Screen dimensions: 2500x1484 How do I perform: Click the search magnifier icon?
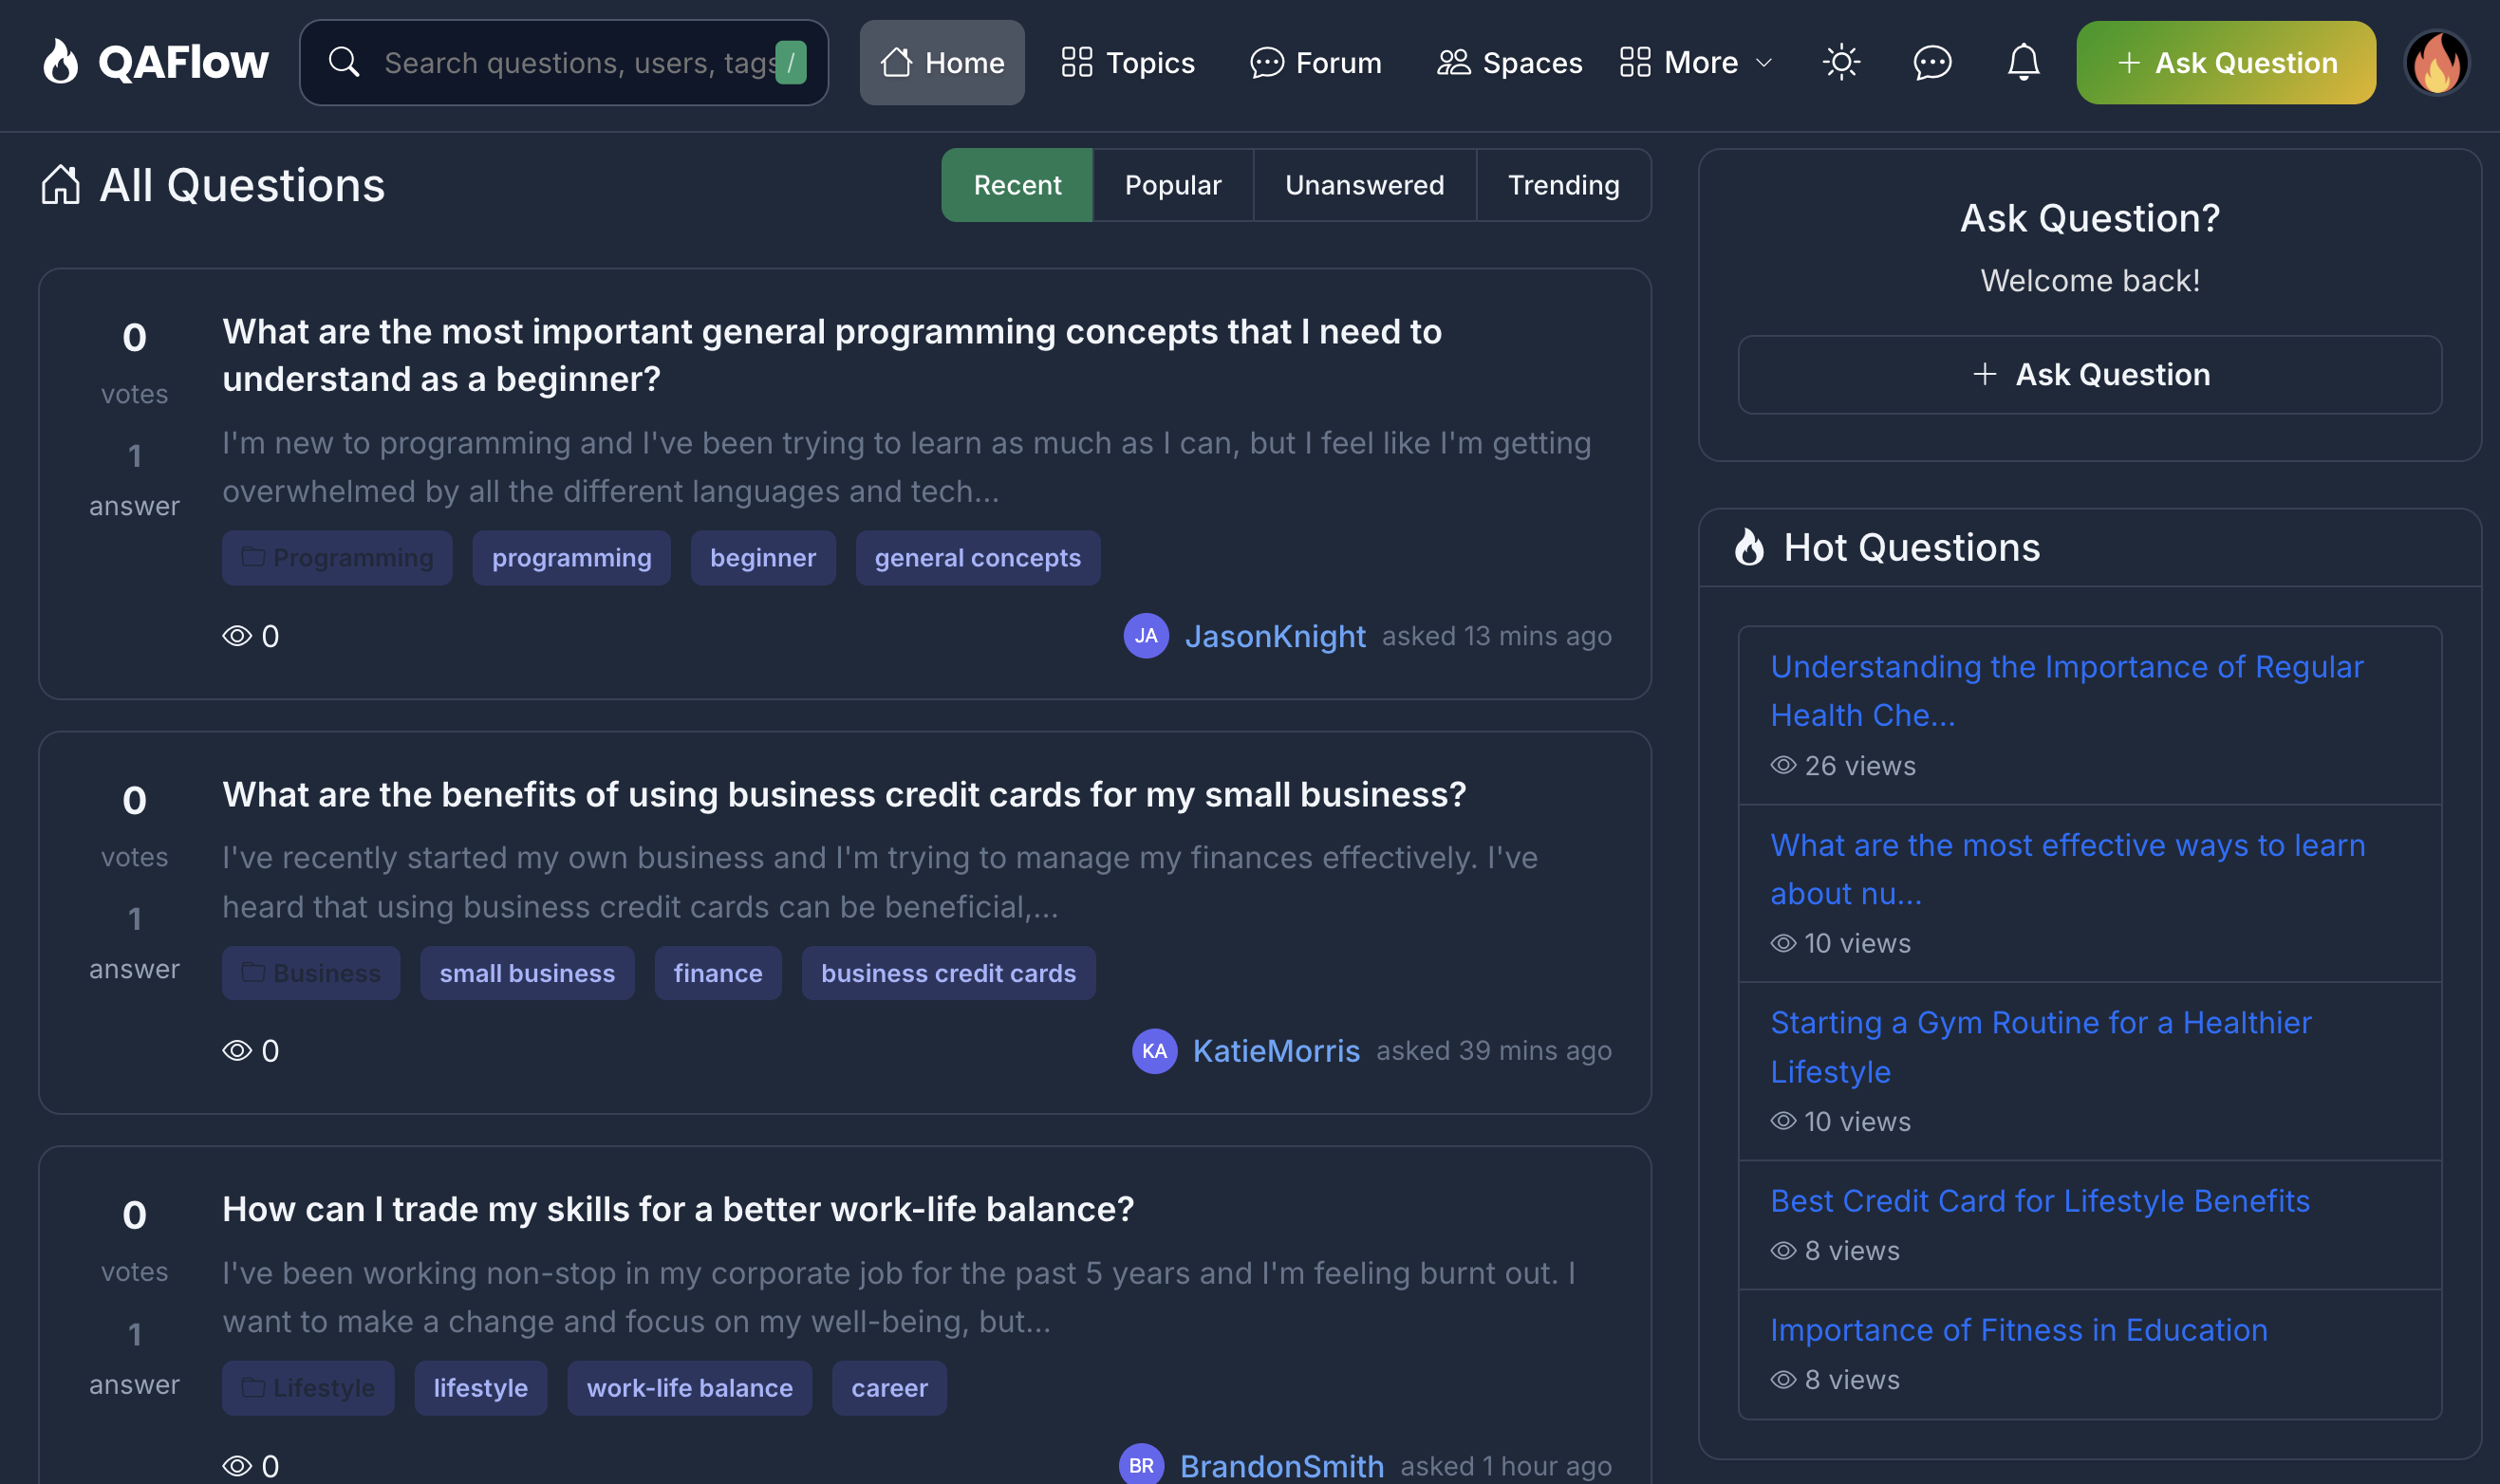pyautogui.click(x=343, y=62)
